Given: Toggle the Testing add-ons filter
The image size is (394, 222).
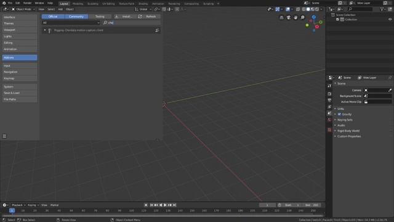Looking at the screenshot, I should (100, 17).
